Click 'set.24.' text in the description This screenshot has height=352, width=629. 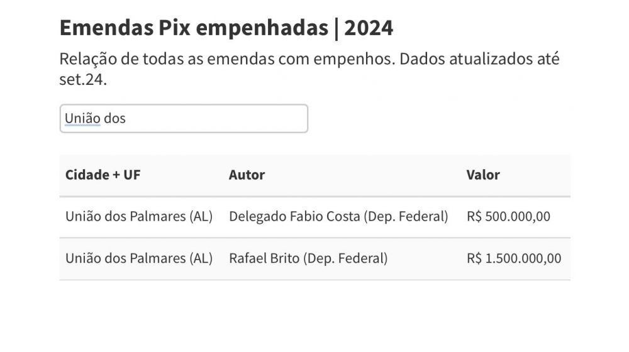[x=83, y=79]
